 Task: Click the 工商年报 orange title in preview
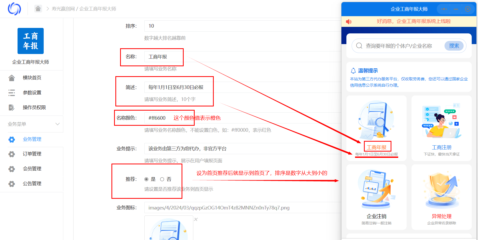click(x=376, y=147)
